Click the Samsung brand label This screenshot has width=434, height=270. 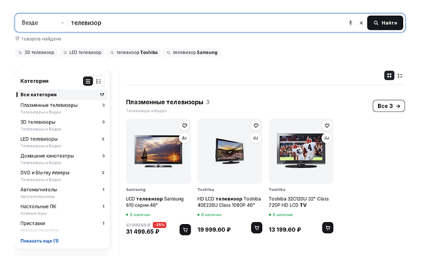pyautogui.click(x=136, y=189)
